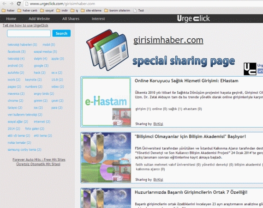Image resolution: width=263 pixels, height=208 pixels.
Task: Select the teknoloji (4) tag
Action: (16, 59)
